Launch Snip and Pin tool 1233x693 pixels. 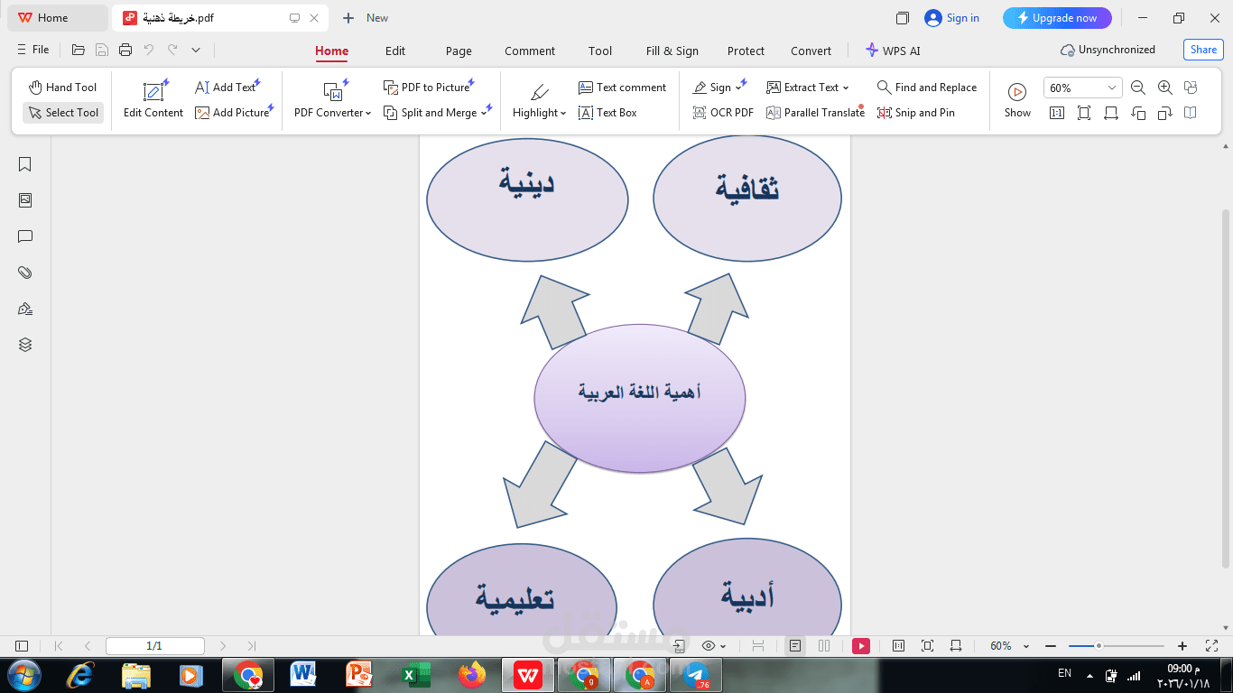(915, 112)
